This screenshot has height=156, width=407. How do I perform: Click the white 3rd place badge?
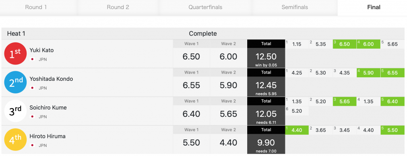[x=16, y=111]
